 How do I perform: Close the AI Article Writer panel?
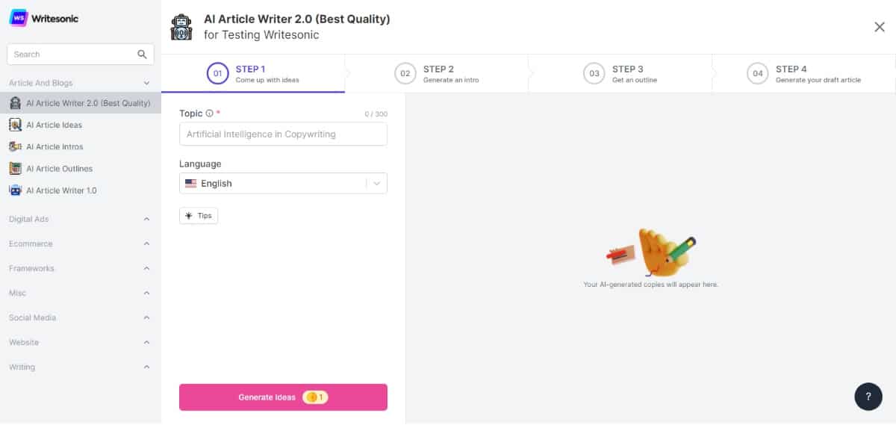pyautogui.click(x=880, y=27)
